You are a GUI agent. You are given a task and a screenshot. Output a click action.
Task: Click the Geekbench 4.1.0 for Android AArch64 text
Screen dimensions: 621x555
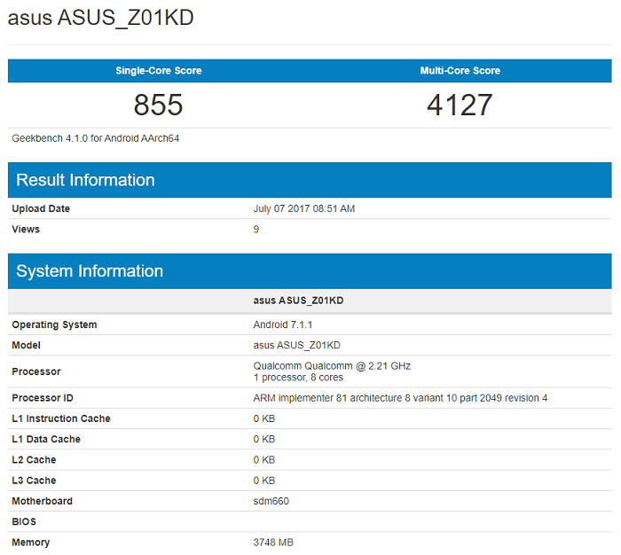(96, 138)
